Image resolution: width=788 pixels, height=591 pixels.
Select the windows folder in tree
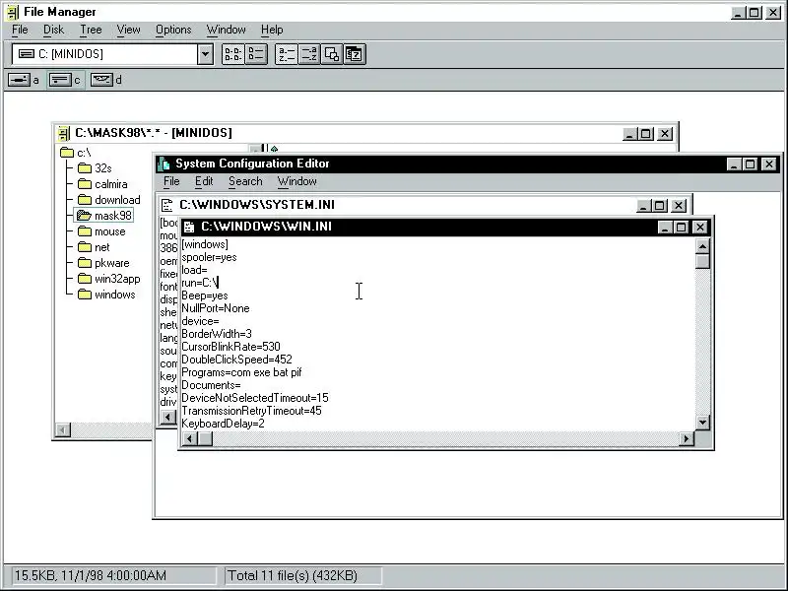[x=106, y=295]
